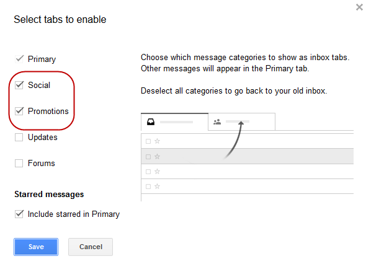Save the selected tab settings
The image size is (366, 264).
(x=36, y=247)
